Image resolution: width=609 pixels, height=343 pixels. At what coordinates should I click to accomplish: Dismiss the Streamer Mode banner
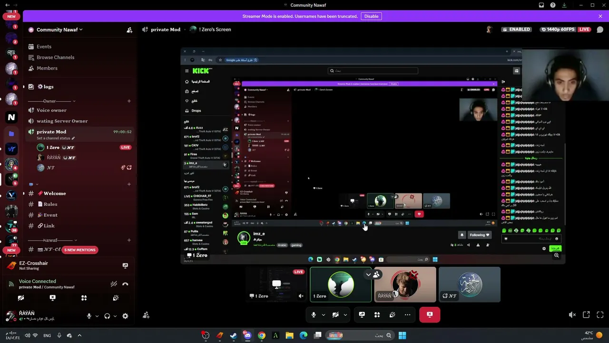coord(600,16)
